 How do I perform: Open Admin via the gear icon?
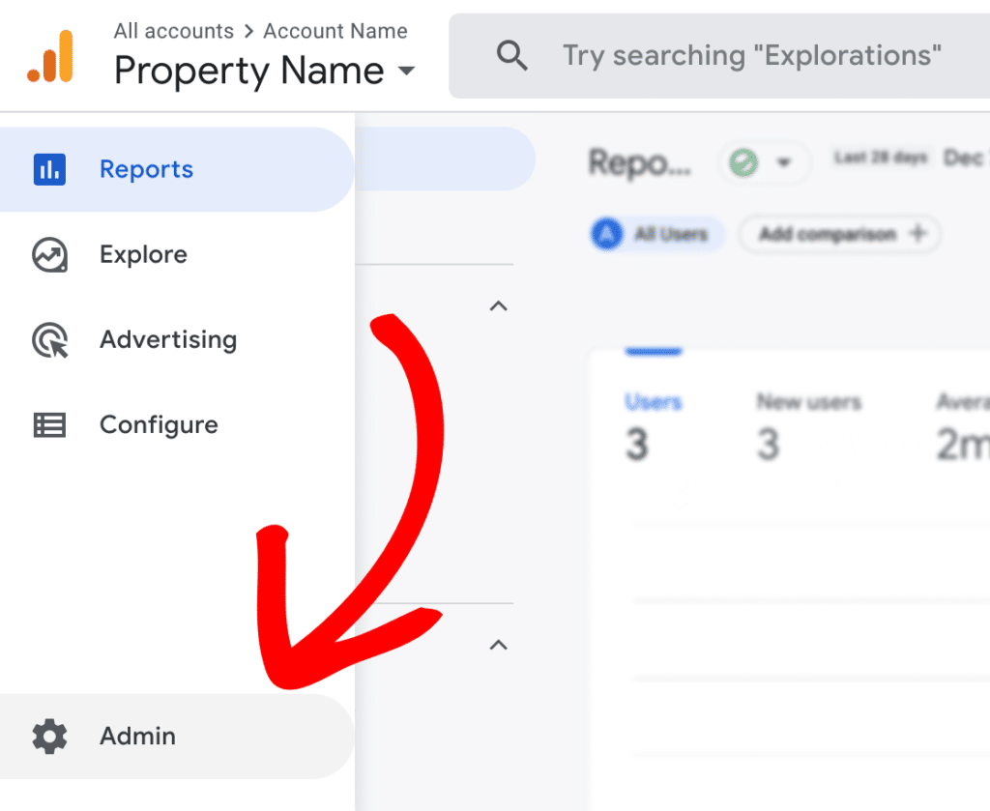click(49, 737)
